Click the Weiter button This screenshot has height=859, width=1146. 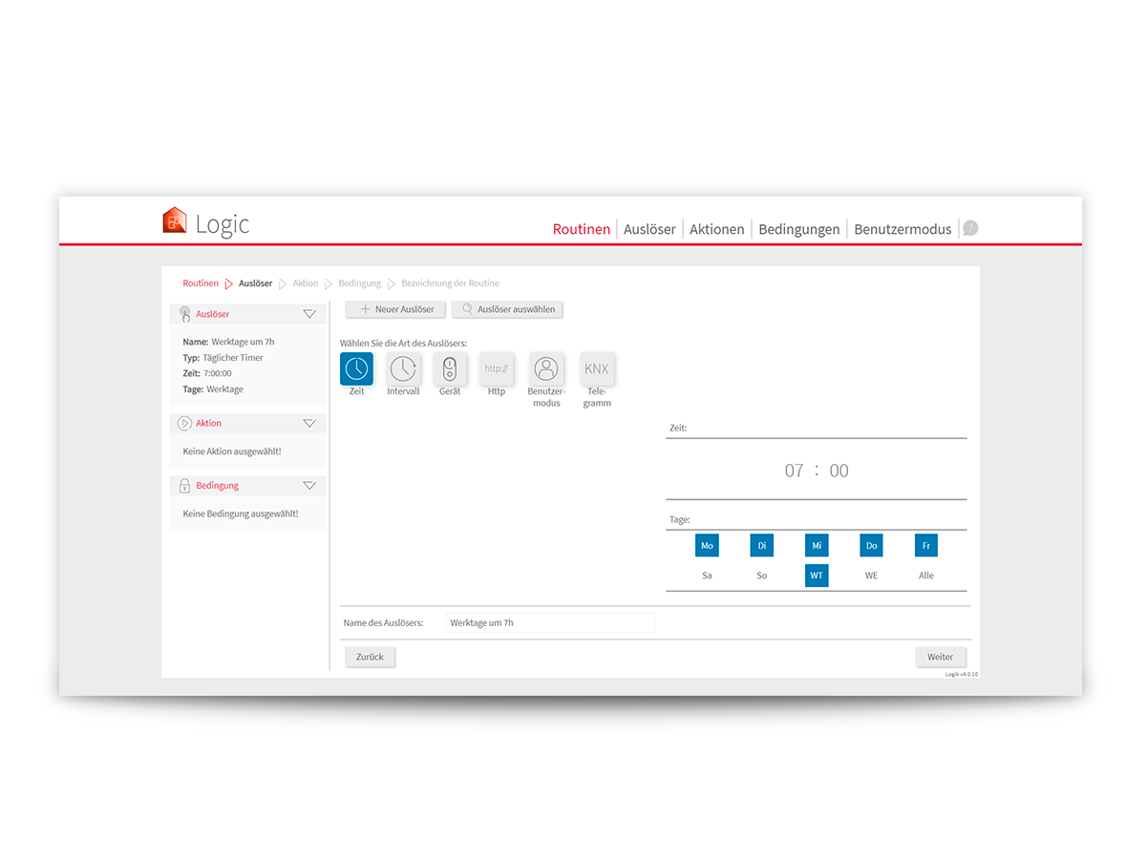[940, 657]
